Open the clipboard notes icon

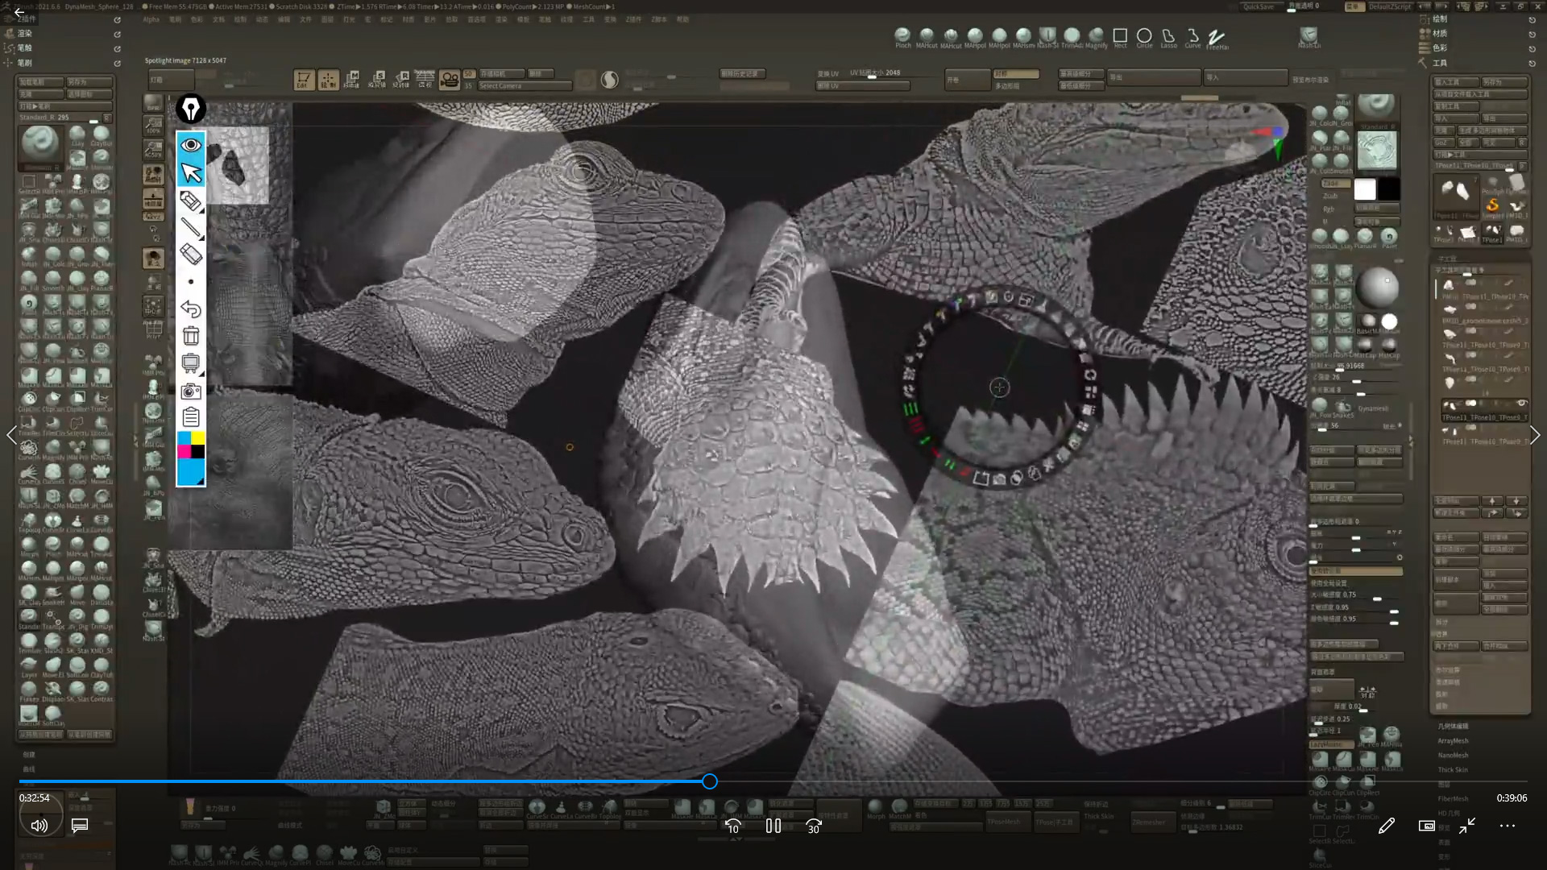[x=191, y=417]
